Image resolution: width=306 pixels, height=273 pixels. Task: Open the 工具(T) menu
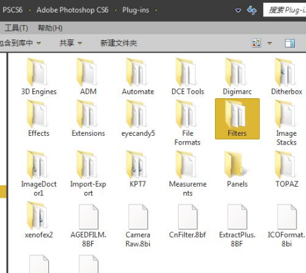pyautogui.click(x=16, y=28)
